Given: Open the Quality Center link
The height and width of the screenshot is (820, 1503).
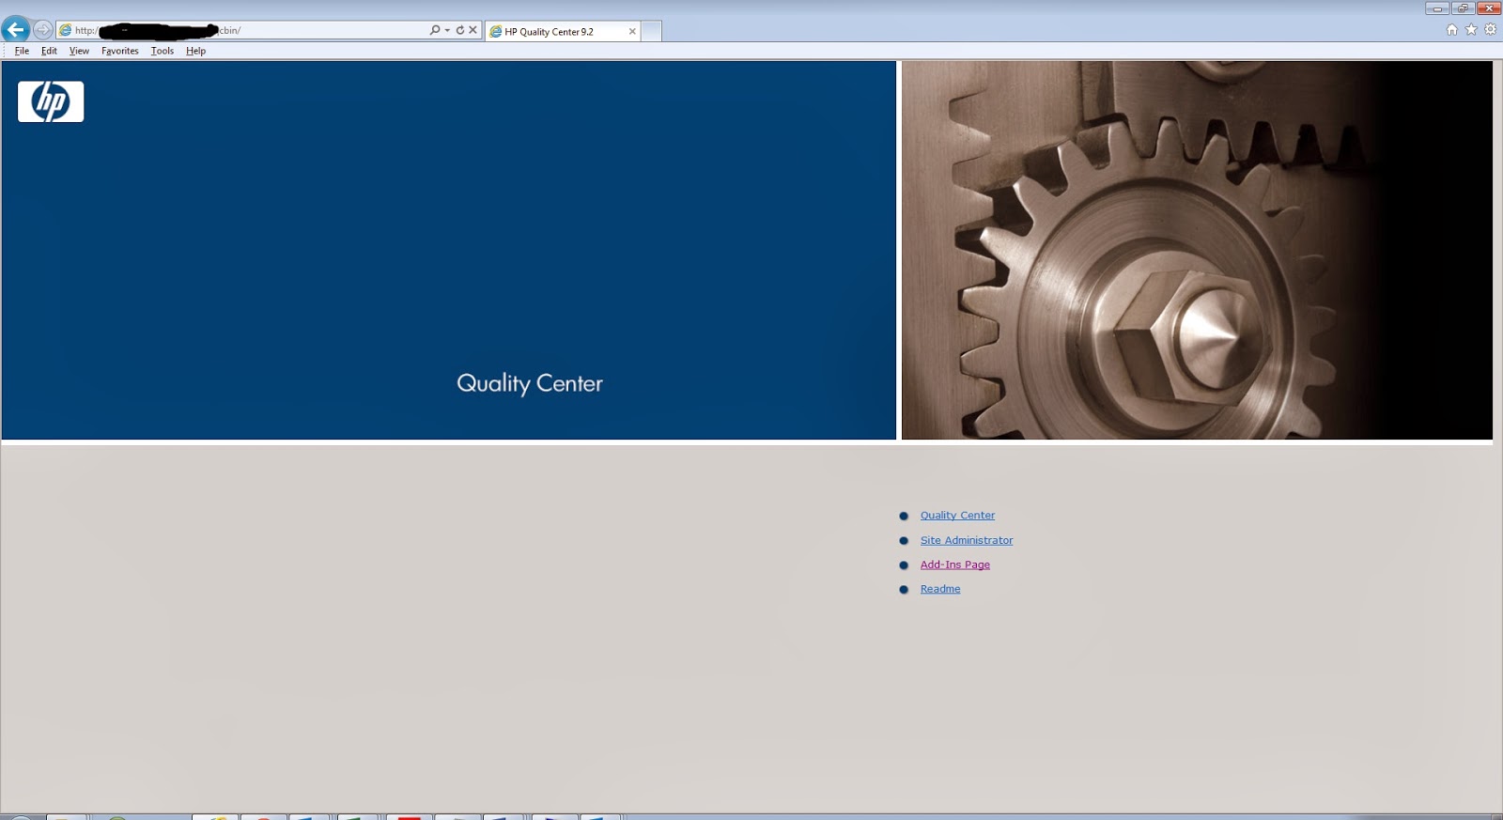Looking at the screenshot, I should click(957, 516).
